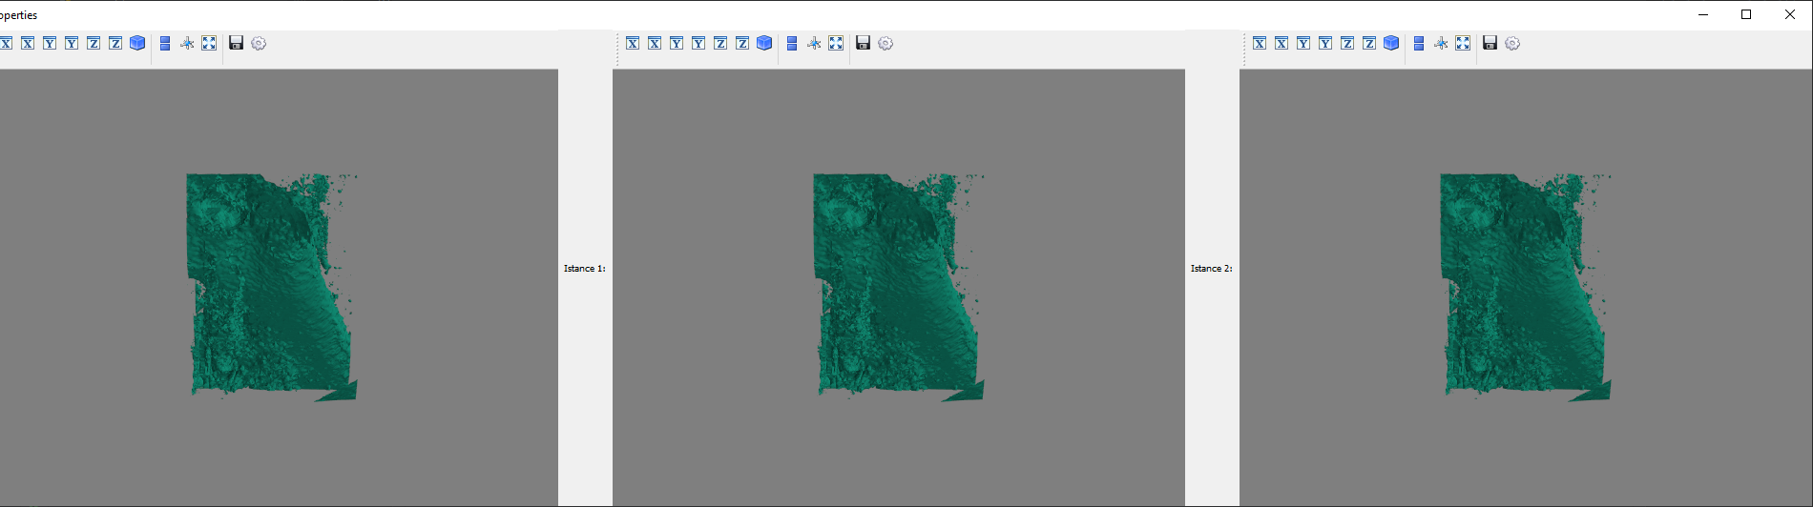
Task: Click the first Z view icon in the Istance 1 toolbar
Action: pos(720,43)
